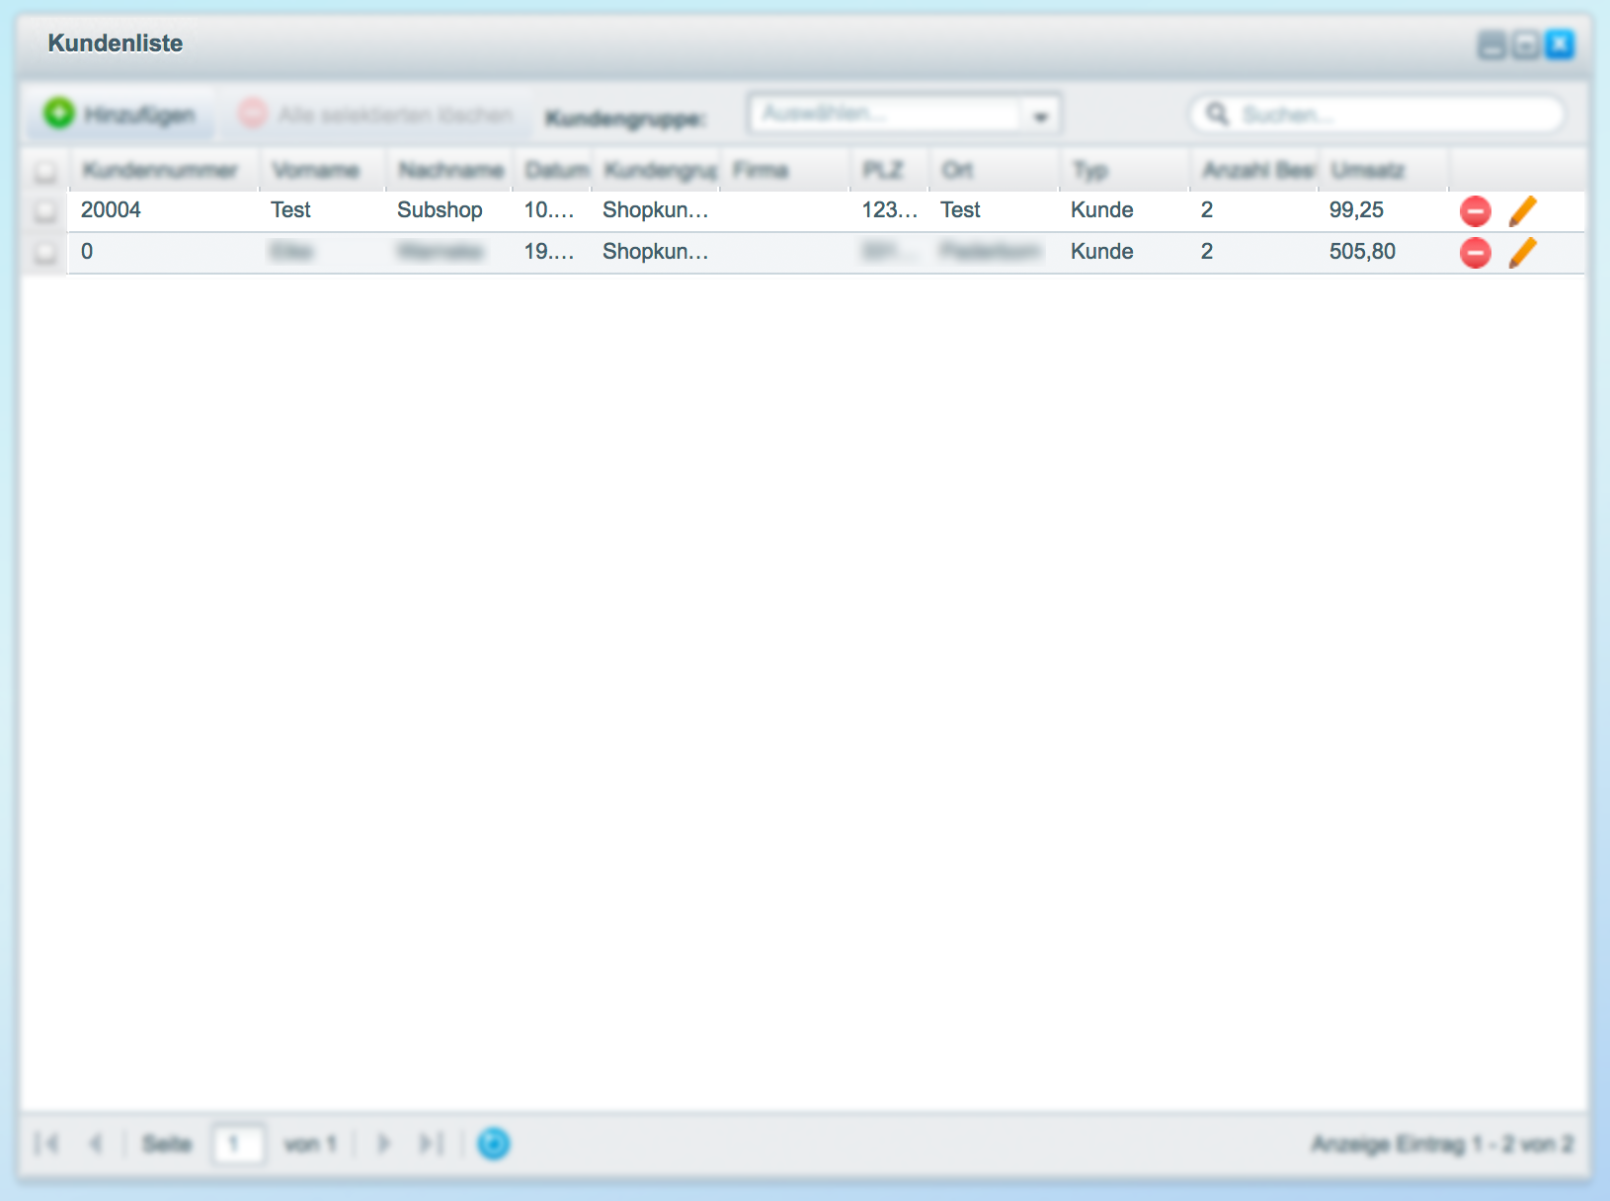1610x1201 pixels.
Task: Select the Vorname cell 'Test'
Action: coord(290,209)
